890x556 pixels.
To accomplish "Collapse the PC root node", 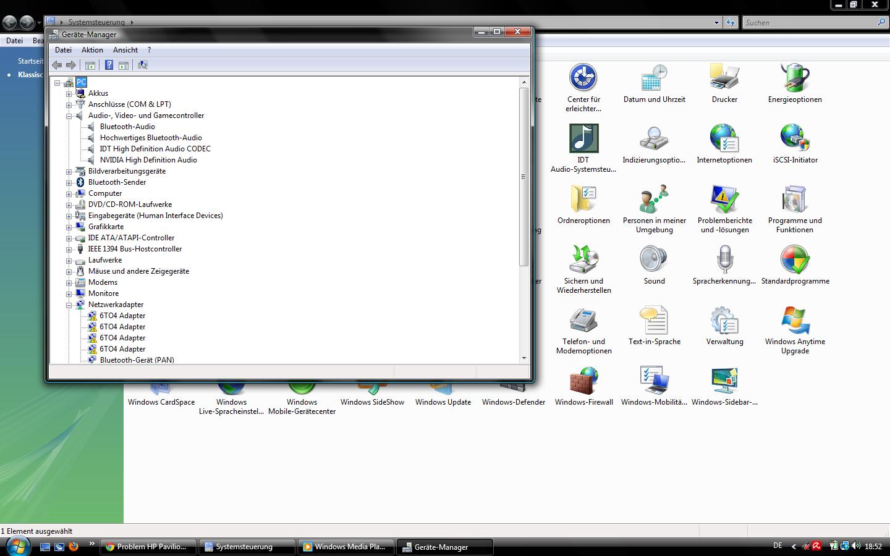I will pos(57,82).
